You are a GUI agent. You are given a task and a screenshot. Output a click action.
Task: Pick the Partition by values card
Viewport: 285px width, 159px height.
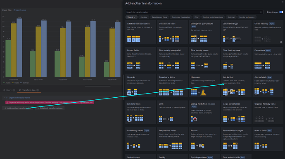click(x=140, y=139)
